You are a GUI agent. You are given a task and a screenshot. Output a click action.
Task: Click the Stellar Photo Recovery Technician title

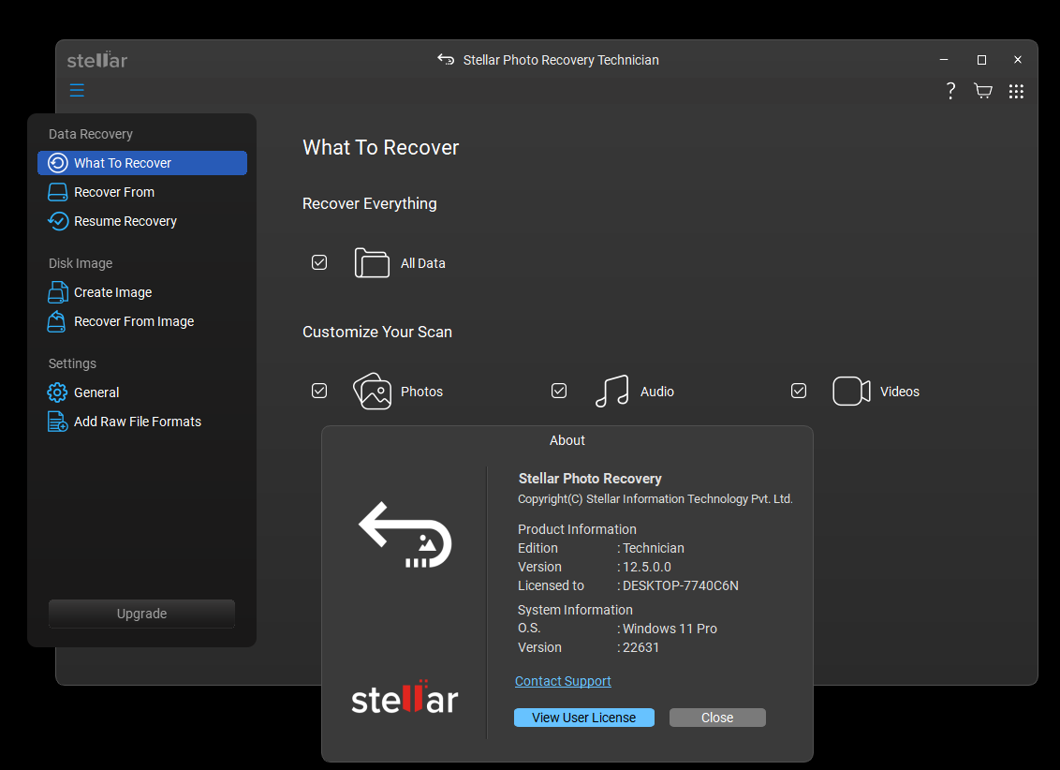(x=561, y=60)
